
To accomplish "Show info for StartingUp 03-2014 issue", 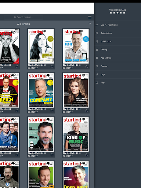I will pos(52,111).
